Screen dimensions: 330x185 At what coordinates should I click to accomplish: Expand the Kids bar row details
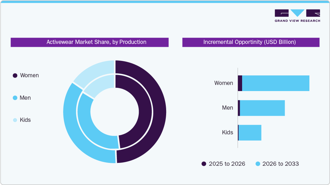pos(227,132)
